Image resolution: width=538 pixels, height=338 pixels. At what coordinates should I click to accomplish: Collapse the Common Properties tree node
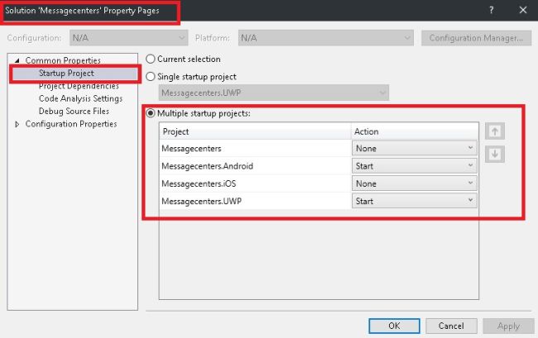click(x=18, y=60)
